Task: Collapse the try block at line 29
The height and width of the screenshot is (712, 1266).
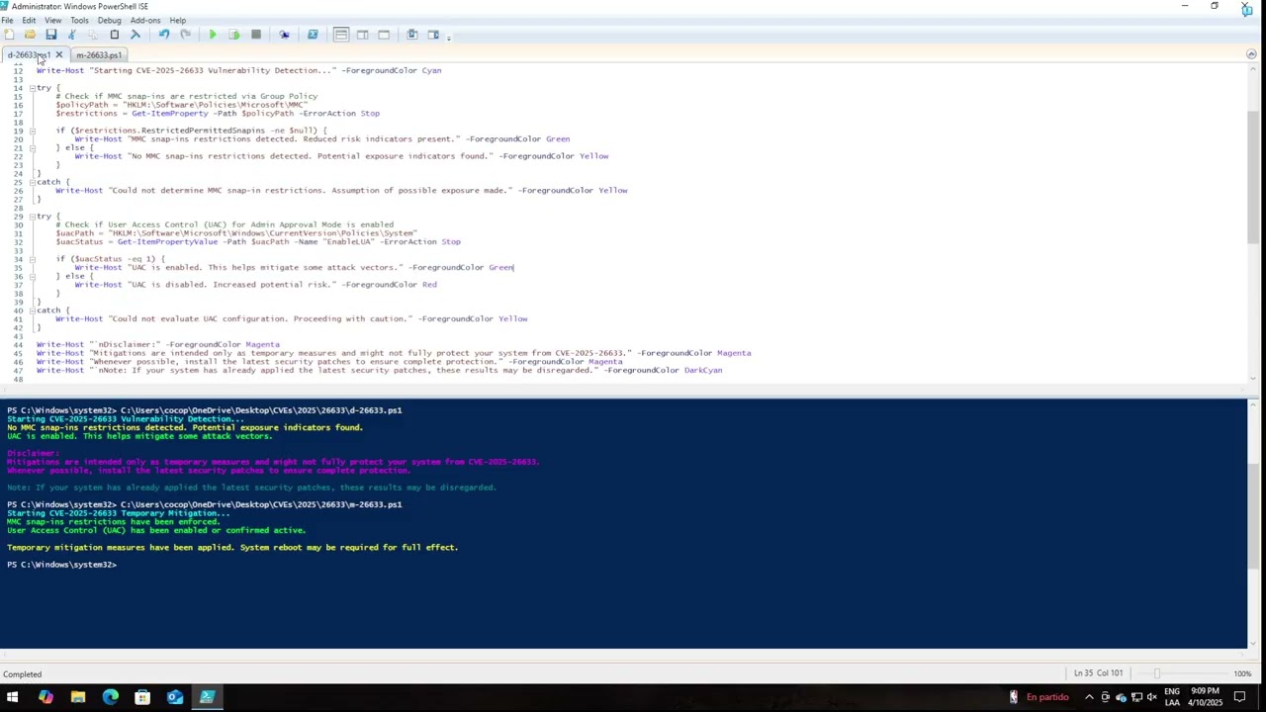Action: [32, 217]
